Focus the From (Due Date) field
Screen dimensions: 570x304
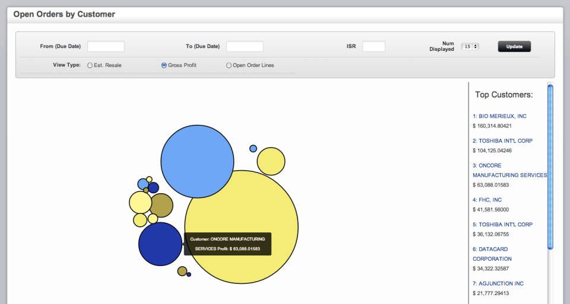pos(106,46)
